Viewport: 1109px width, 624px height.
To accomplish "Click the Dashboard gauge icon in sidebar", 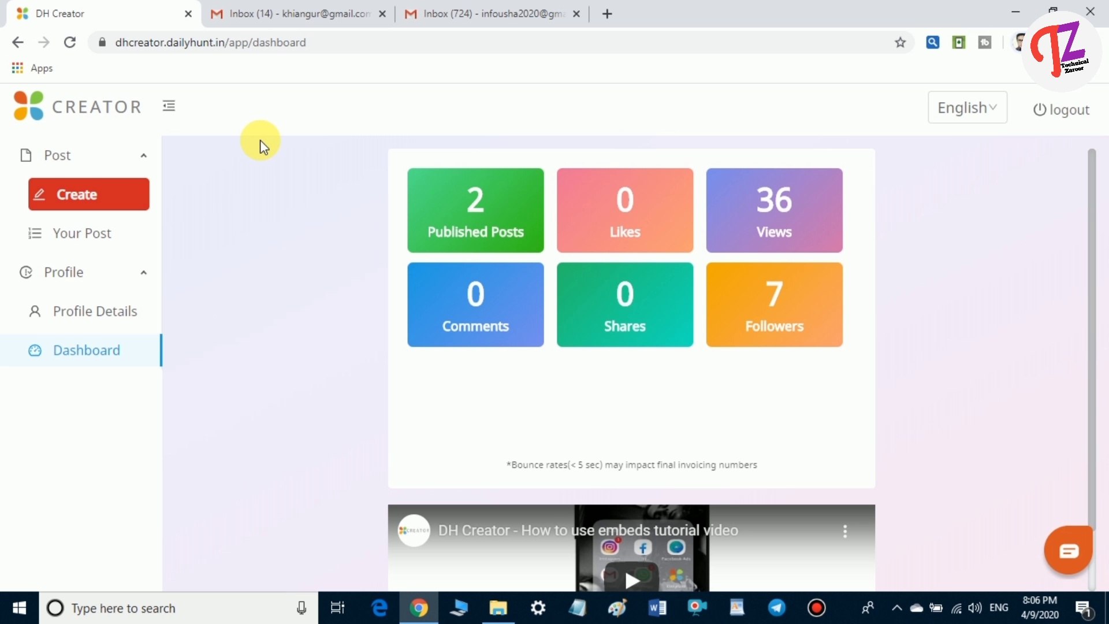I will 35,351.
